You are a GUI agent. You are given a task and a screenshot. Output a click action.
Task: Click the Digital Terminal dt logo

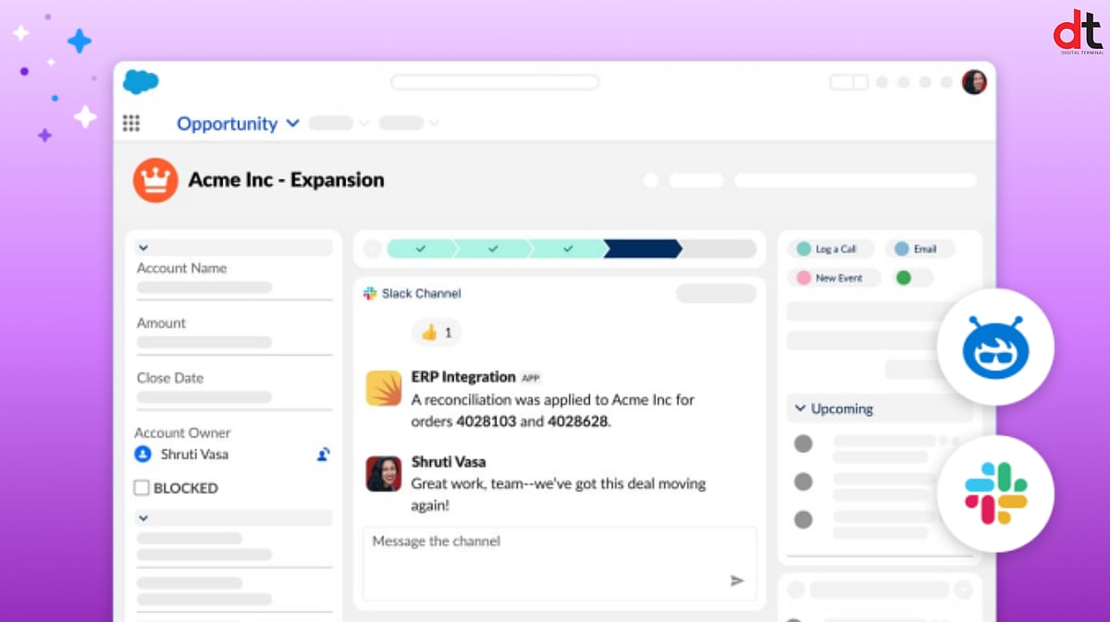[x=1079, y=30]
